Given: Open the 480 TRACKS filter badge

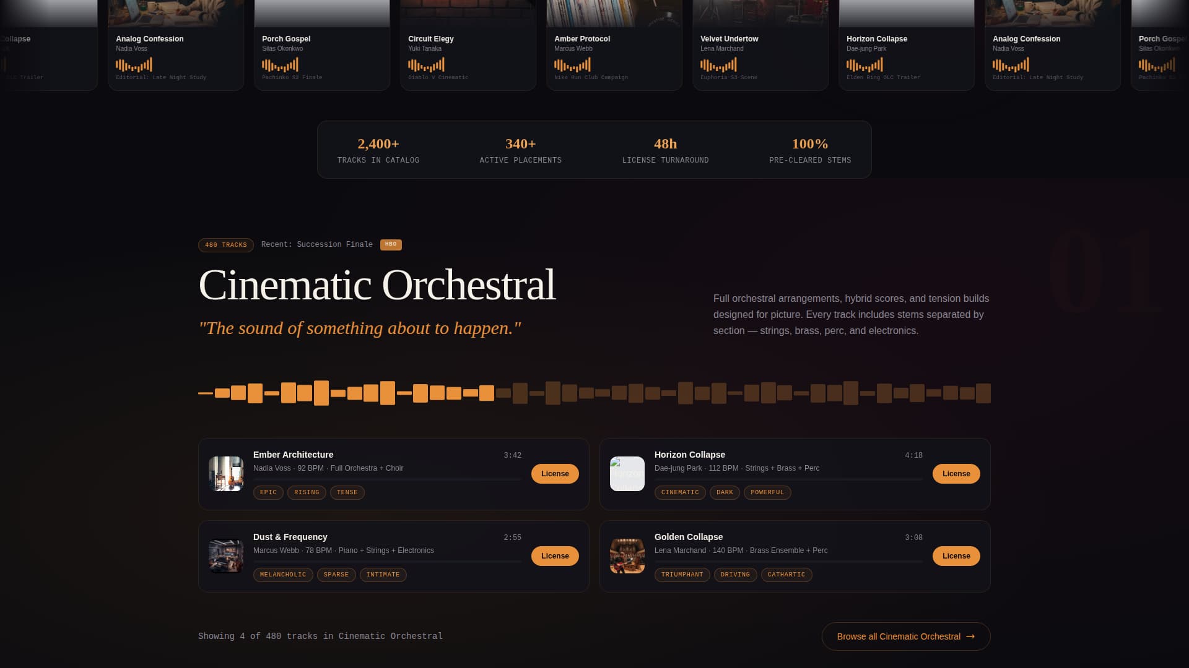Looking at the screenshot, I should (x=225, y=245).
